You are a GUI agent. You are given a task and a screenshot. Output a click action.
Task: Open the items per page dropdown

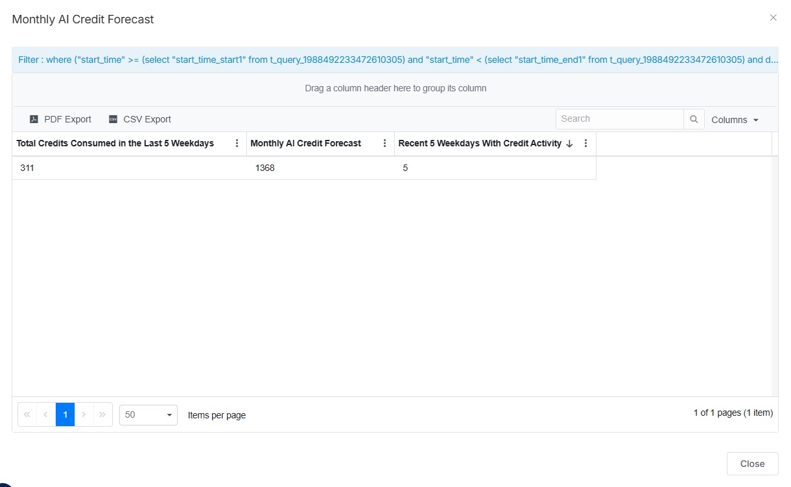[x=148, y=414]
